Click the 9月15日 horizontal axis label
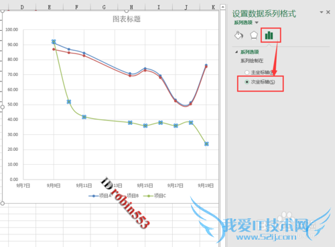This screenshot has height=247, width=335. click(145, 186)
